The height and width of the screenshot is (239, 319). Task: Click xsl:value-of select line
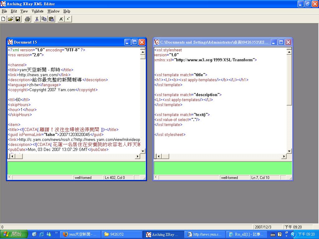177,119
